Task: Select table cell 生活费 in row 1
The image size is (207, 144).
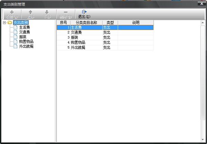Action: [86, 28]
